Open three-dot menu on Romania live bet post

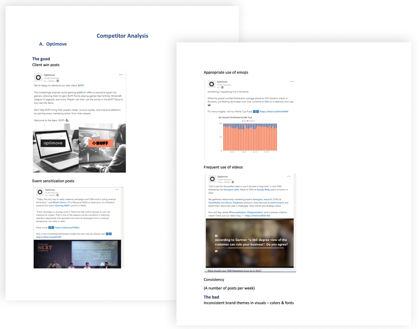point(292,81)
